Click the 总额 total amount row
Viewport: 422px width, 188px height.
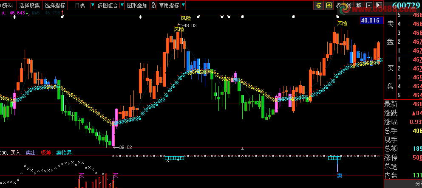(x=403, y=149)
